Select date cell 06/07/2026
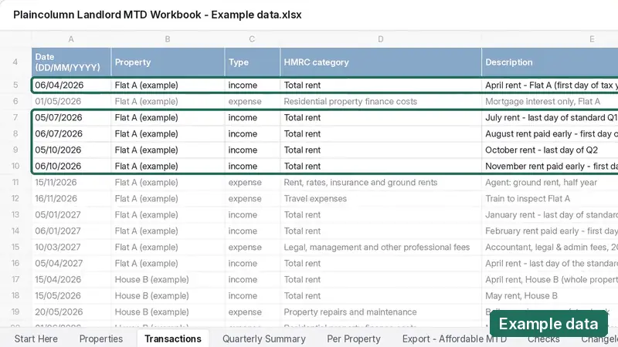The height and width of the screenshot is (347, 618). click(x=71, y=133)
